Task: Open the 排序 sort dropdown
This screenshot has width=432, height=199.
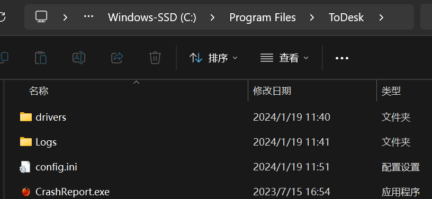Action: pyautogui.click(x=213, y=58)
